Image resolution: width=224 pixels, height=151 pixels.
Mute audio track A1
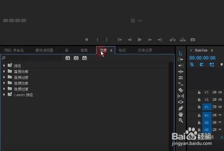(x=220, y=115)
